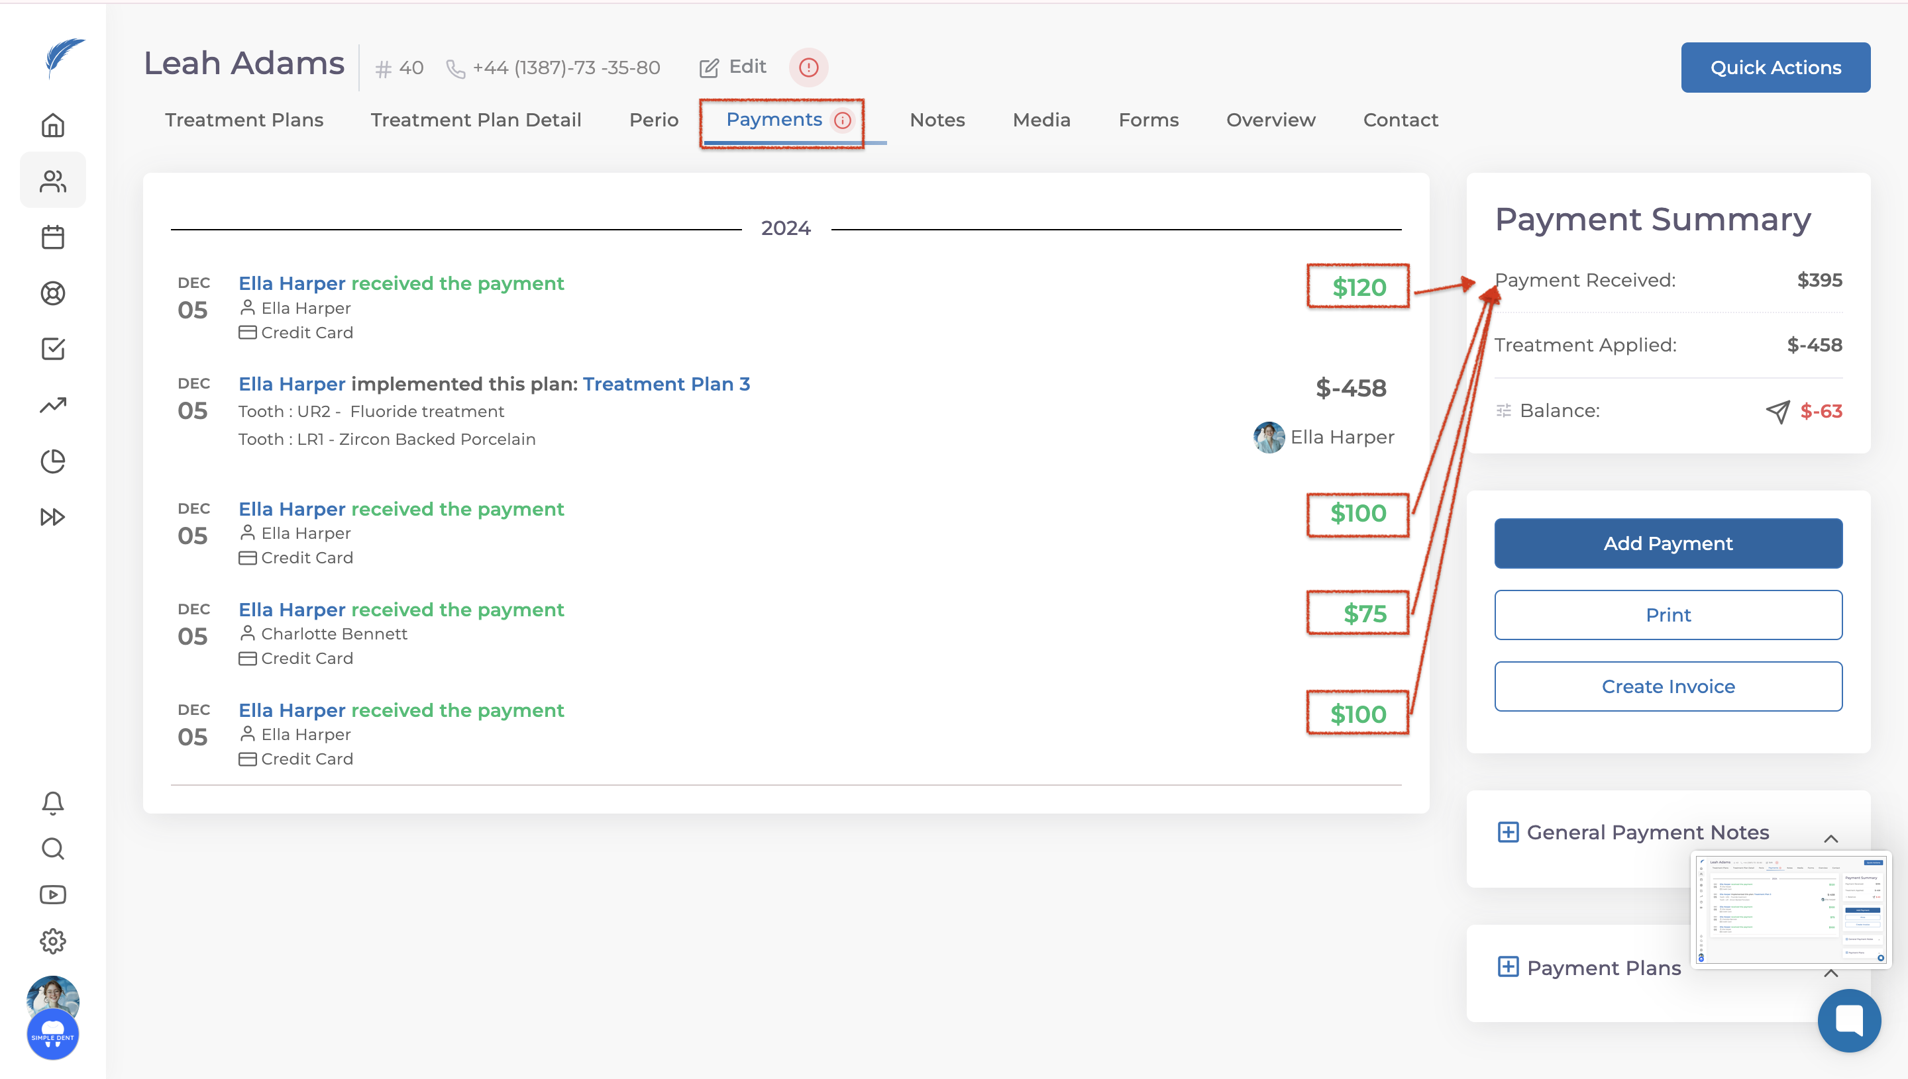This screenshot has width=1908, height=1079.
Task: Click the send balance paper-plane icon
Action: pos(1777,411)
